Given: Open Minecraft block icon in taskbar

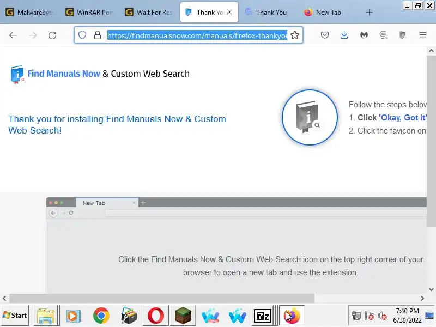Looking at the screenshot, I should point(183,316).
